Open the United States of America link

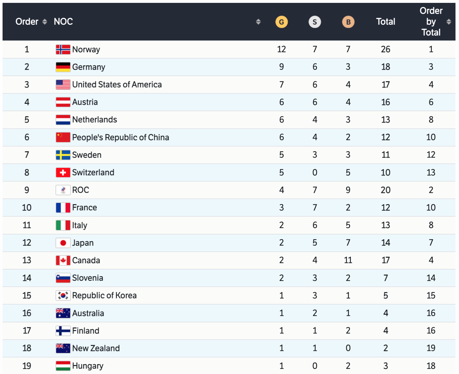[117, 84]
